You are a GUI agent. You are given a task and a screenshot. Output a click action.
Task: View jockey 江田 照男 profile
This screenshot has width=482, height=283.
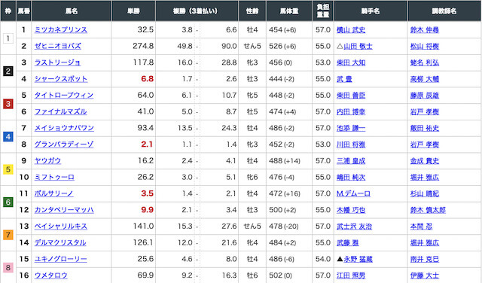351,275
